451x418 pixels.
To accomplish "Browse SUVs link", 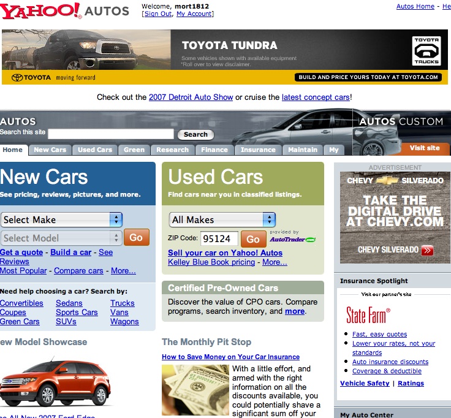I will point(66,322).
